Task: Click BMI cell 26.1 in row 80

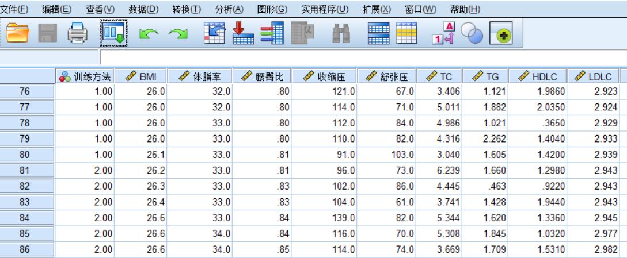Action: tap(140, 155)
